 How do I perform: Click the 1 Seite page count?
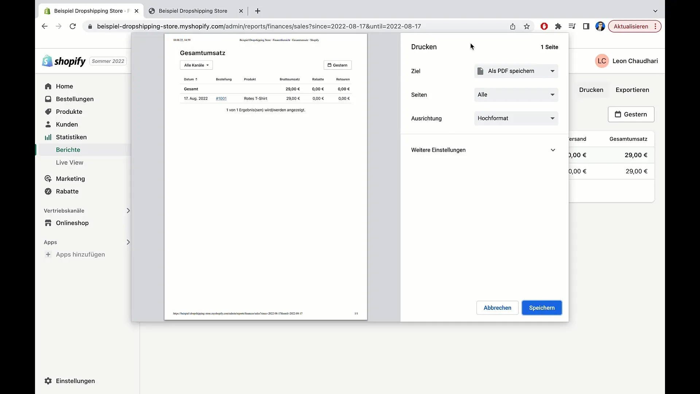click(549, 47)
